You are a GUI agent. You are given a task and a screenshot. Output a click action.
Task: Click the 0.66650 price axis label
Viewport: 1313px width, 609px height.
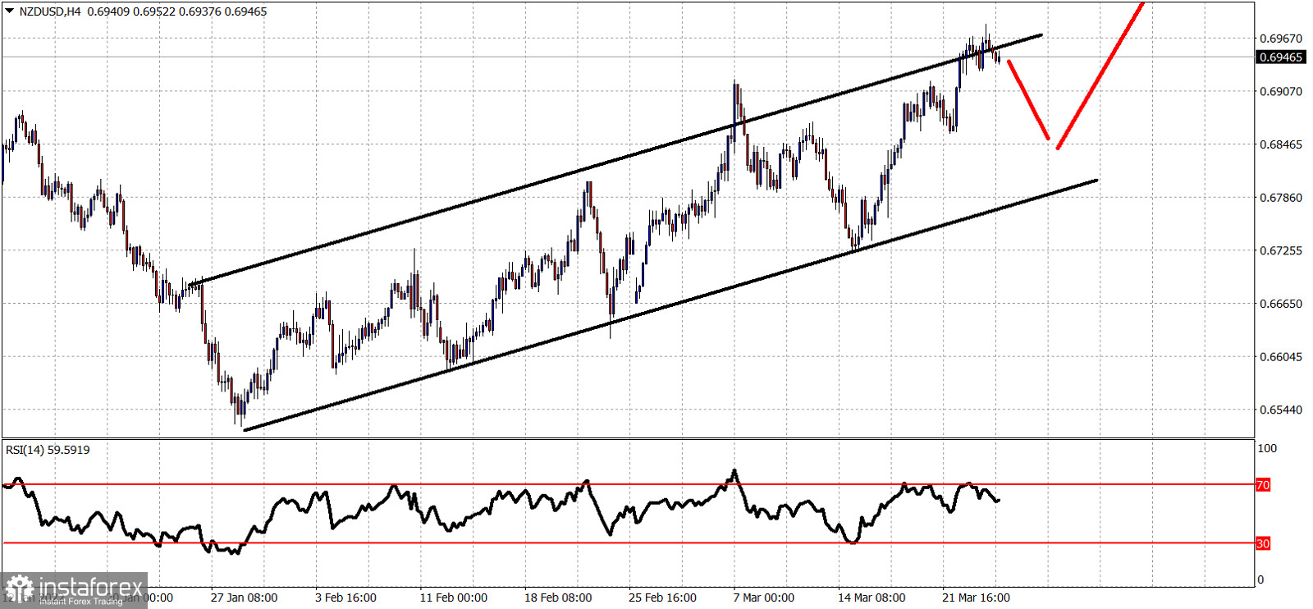point(1280,304)
